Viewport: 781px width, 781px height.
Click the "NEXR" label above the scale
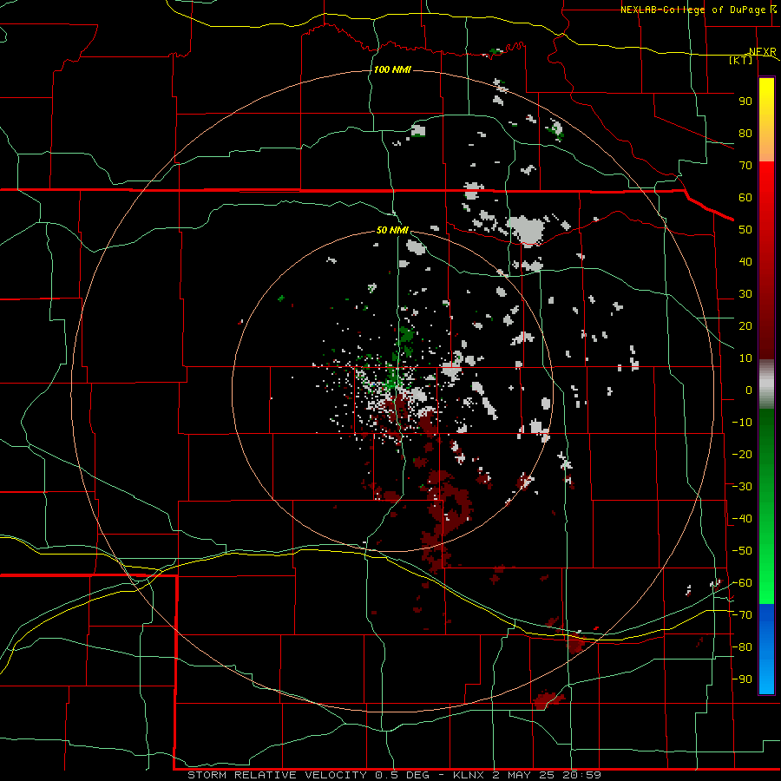tap(763, 52)
